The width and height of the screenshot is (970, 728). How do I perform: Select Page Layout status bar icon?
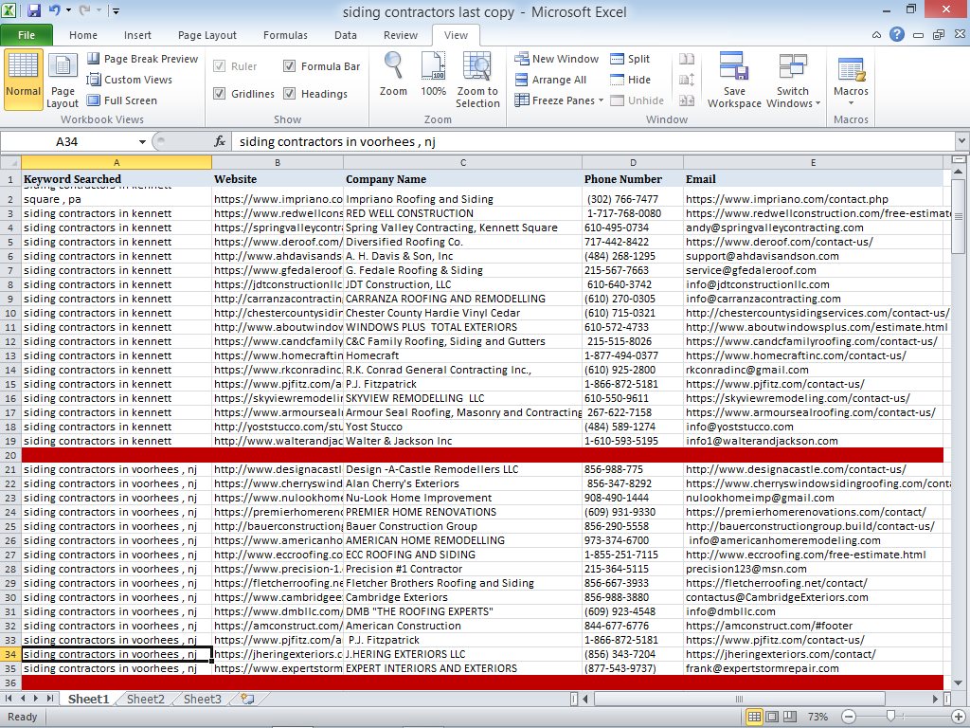coord(772,717)
